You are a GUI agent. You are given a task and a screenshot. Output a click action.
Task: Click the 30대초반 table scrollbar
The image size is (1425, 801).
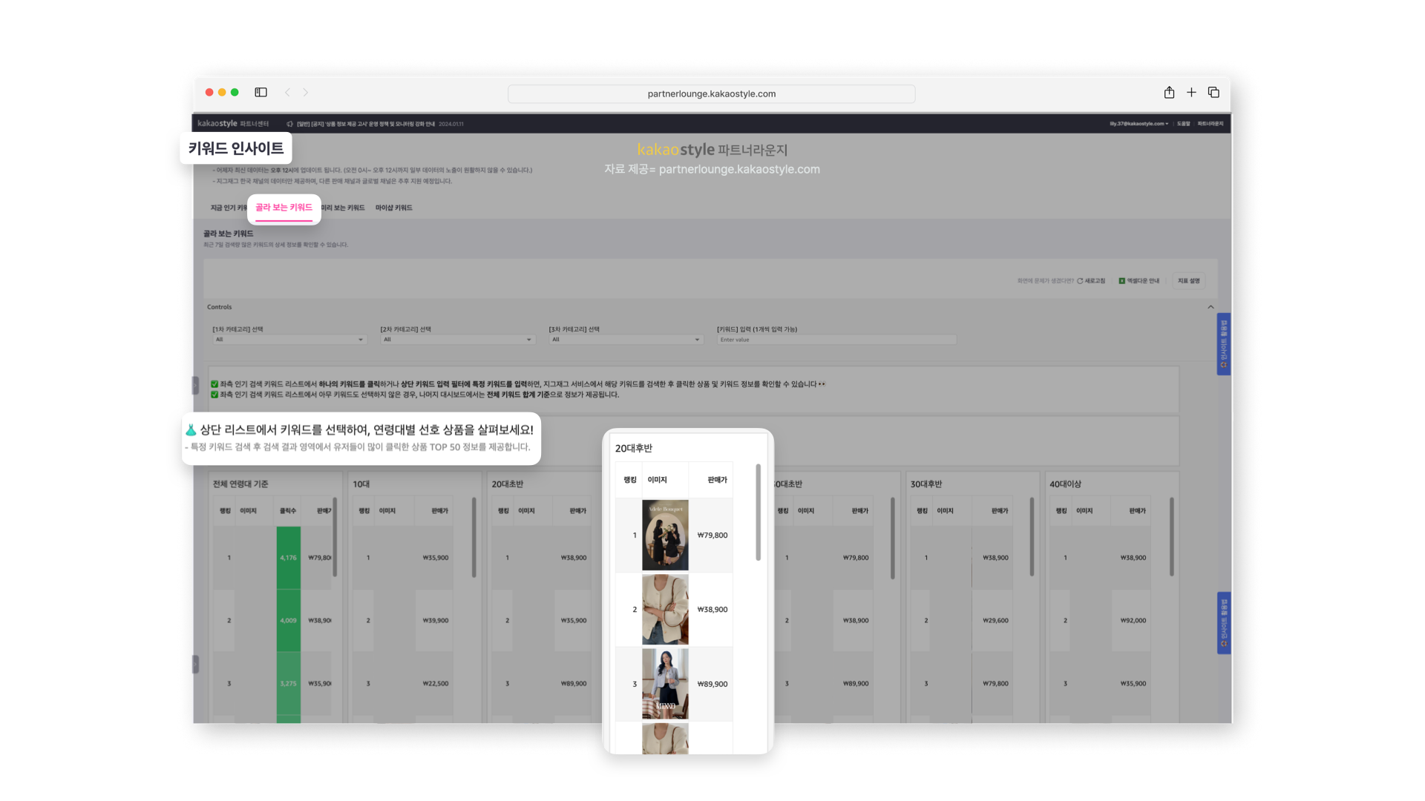[x=892, y=537]
